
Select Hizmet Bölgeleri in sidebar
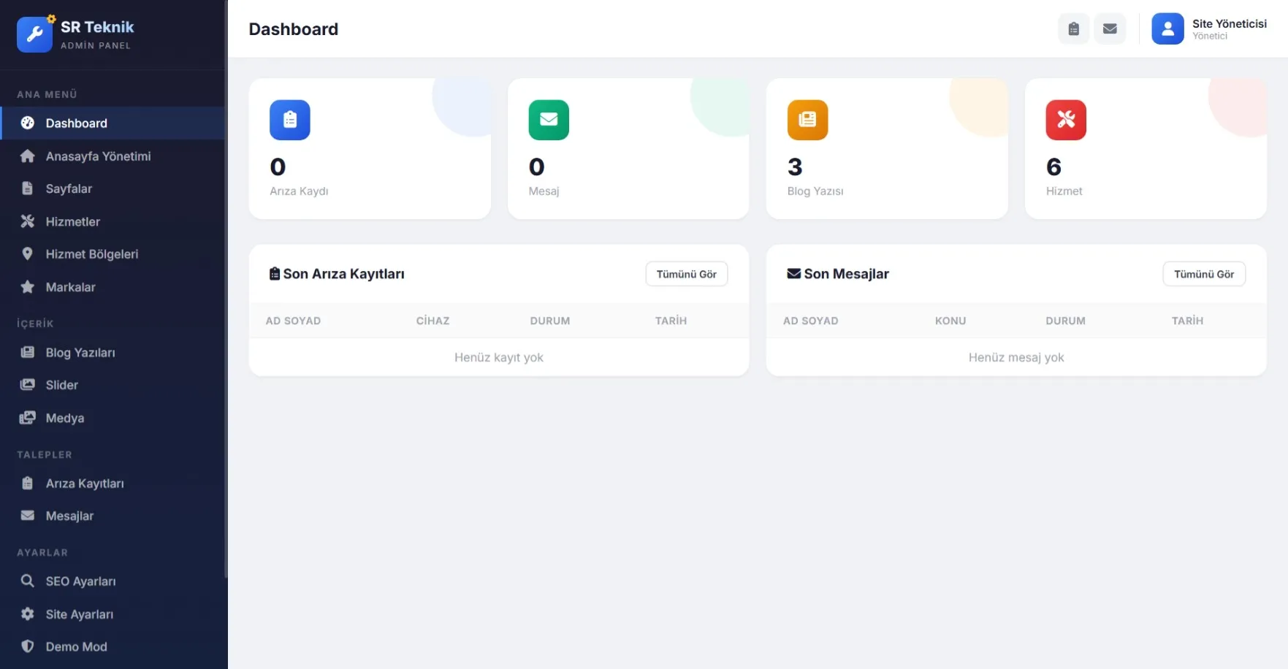91,254
